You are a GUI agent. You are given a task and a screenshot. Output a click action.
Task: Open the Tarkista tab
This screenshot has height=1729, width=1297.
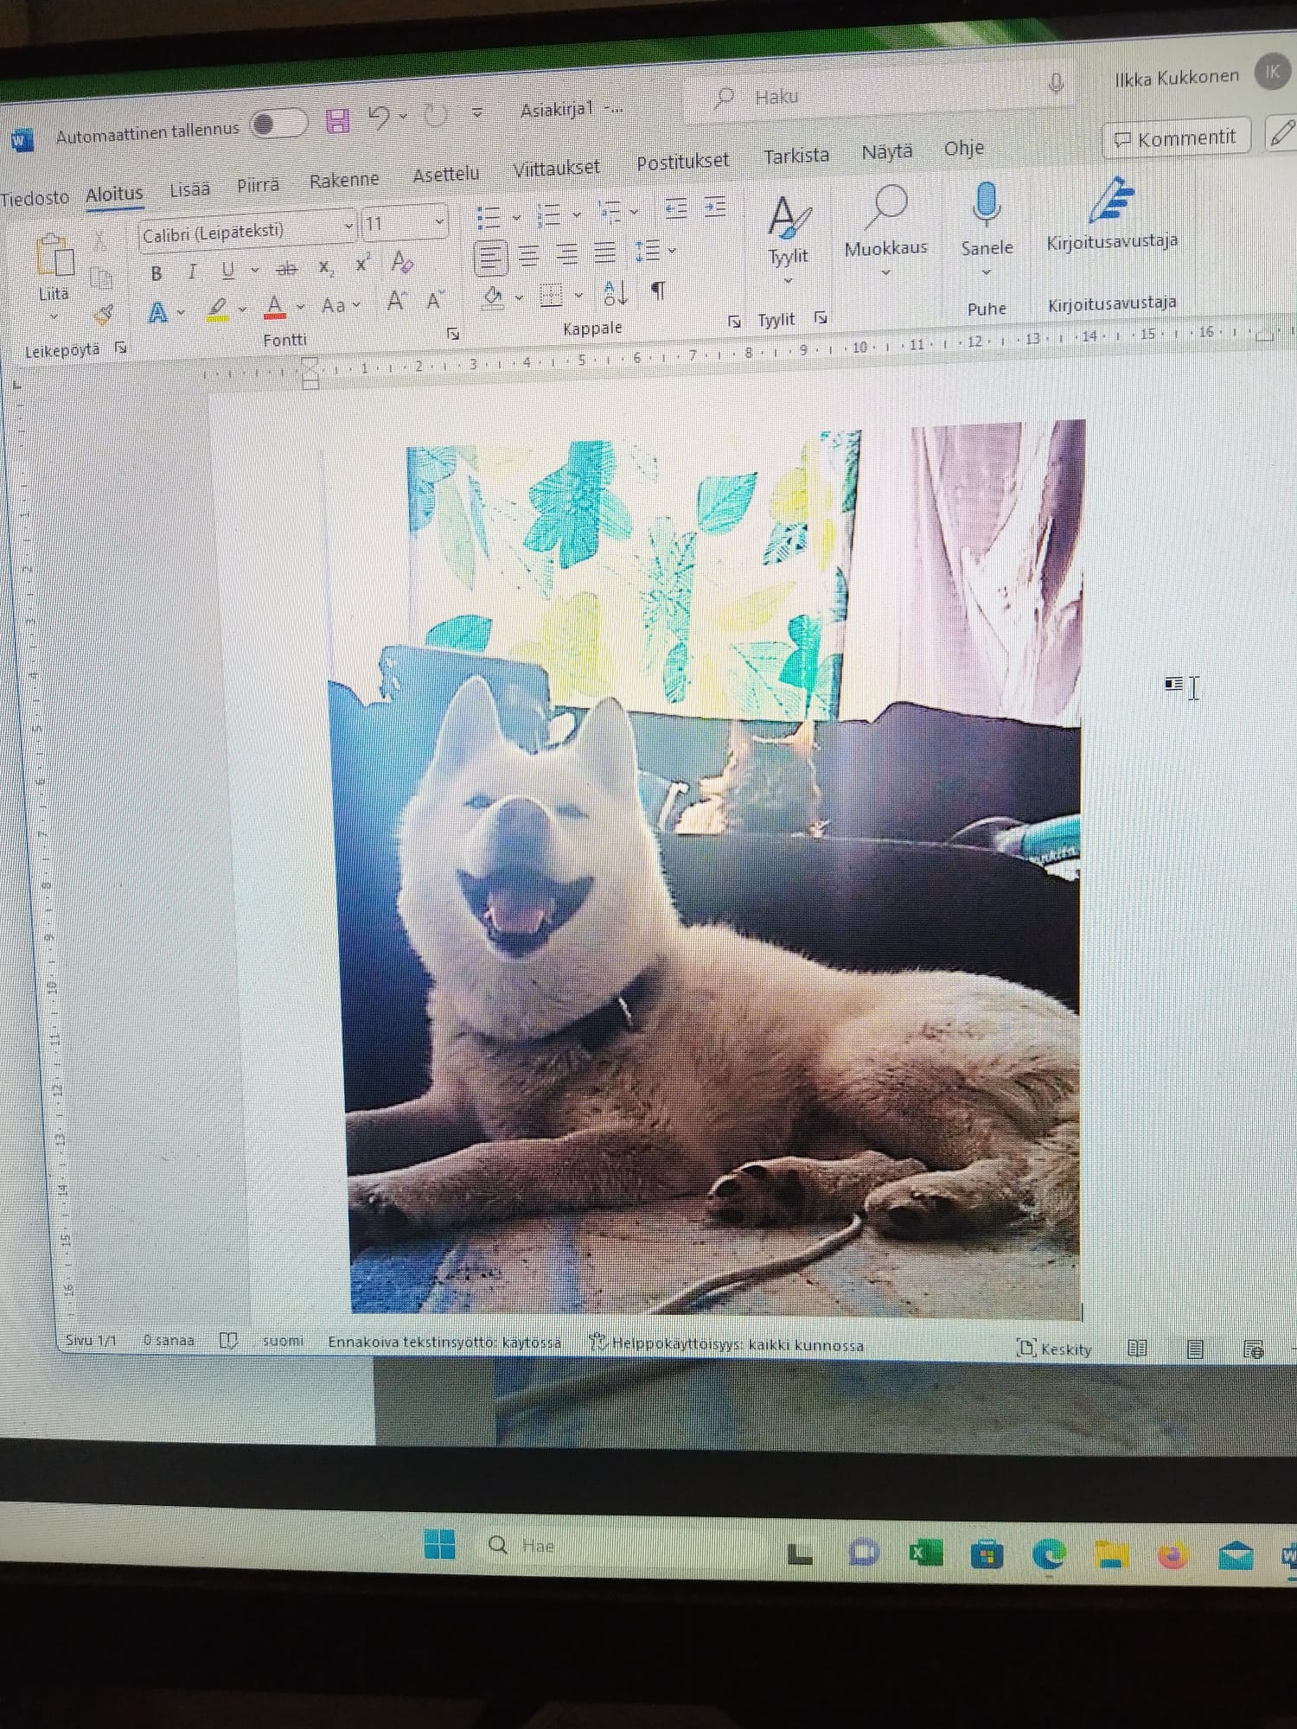point(795,156)
